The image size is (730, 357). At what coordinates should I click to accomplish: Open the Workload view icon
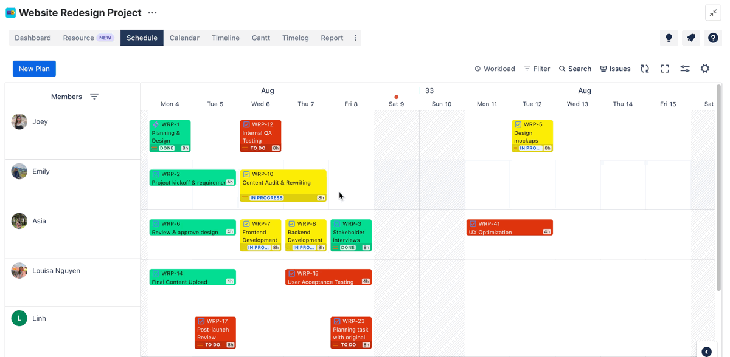tap(495, 69)
